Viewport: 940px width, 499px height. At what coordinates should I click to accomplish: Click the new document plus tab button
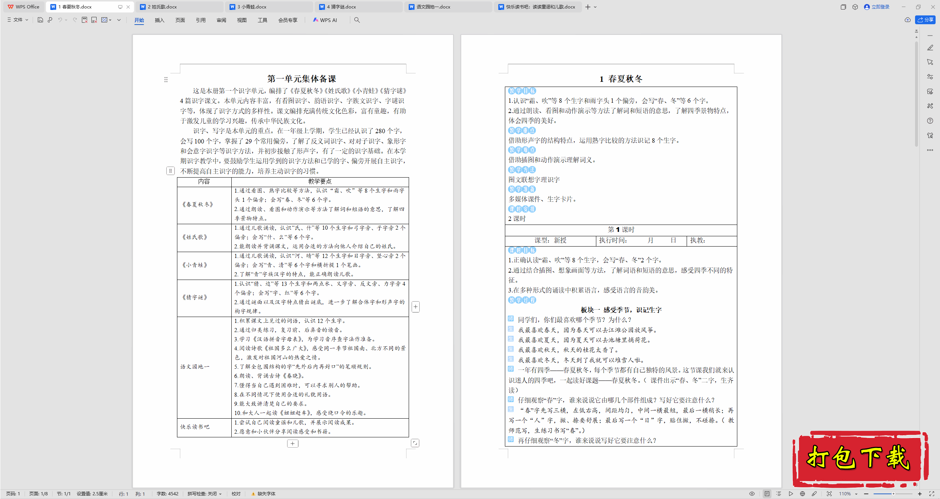click(x=588, y=7)
